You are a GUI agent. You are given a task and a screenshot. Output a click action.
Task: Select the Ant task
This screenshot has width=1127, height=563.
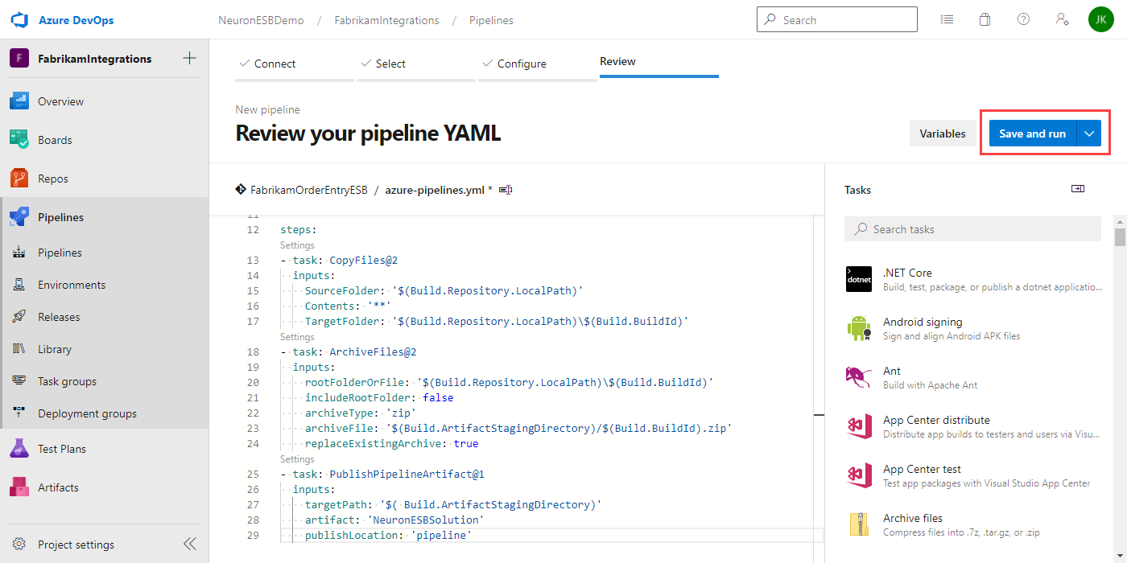[972, 377]
